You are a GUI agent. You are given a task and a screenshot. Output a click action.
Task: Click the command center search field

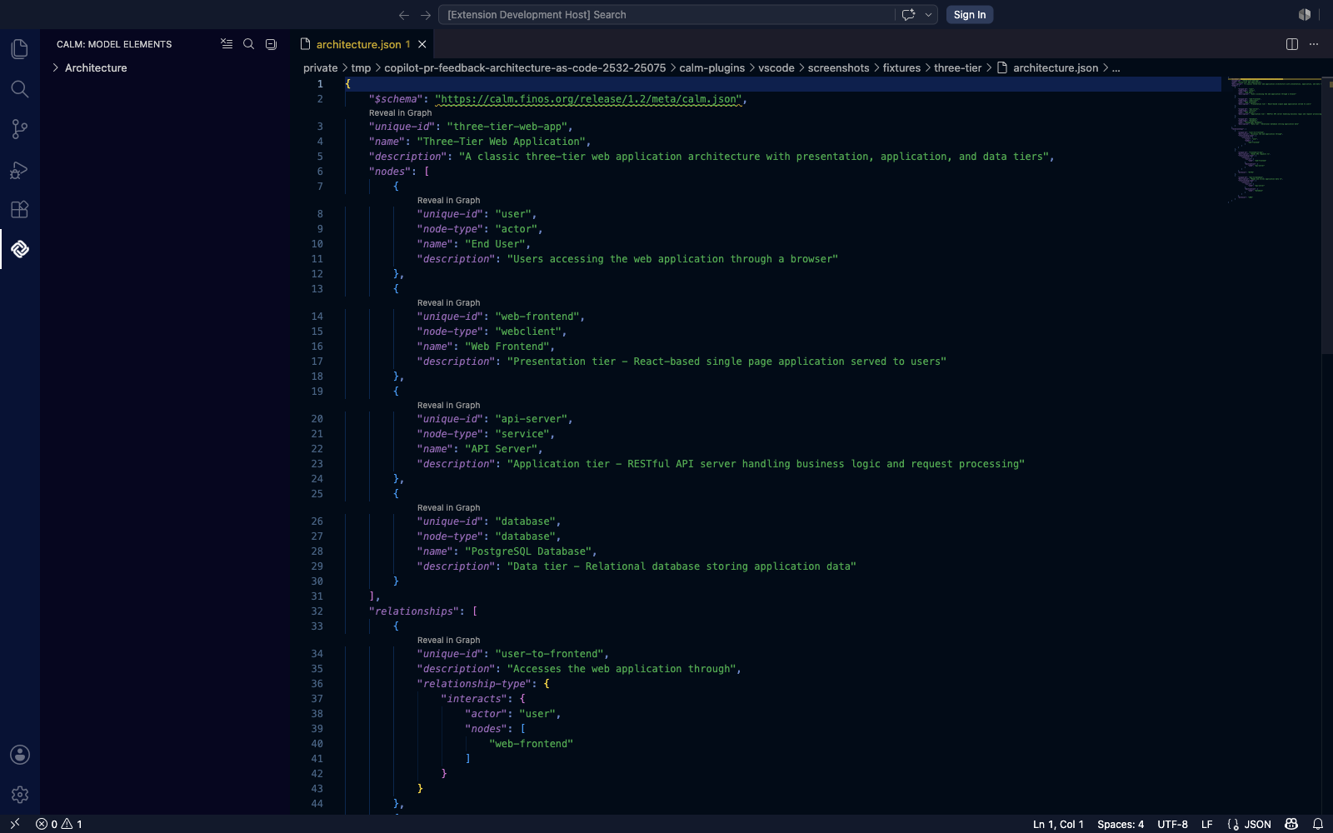click(x=666, y=15)
